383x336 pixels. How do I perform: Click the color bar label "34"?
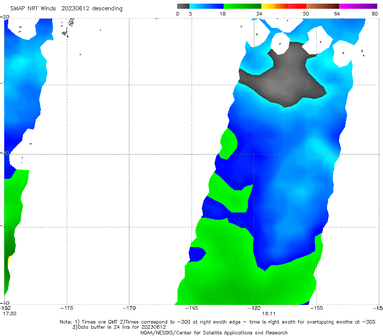tap(259, 13)
